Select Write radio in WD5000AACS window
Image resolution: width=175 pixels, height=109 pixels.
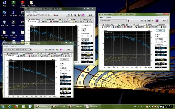[82, 31]
